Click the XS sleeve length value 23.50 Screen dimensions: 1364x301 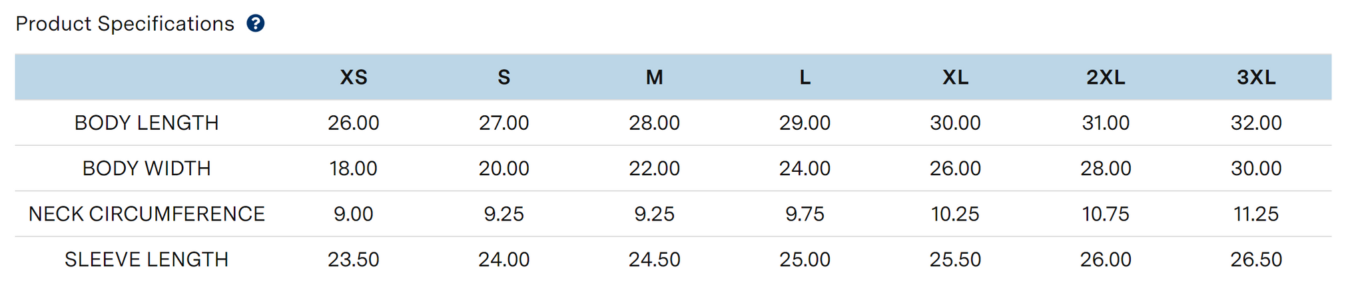click(354, 259)
